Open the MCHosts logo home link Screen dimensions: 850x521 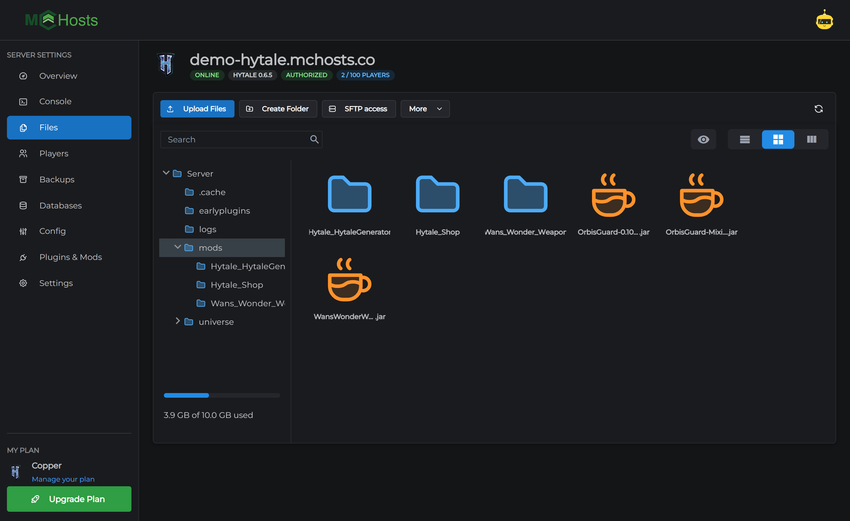coord(61,20)
